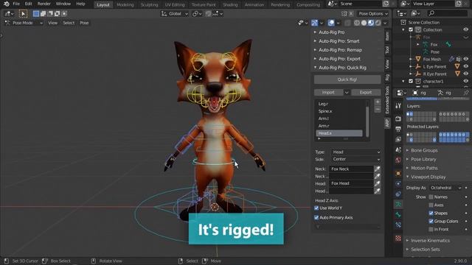
Task: Add a limb with the plus button
Action: click(378, 102)
